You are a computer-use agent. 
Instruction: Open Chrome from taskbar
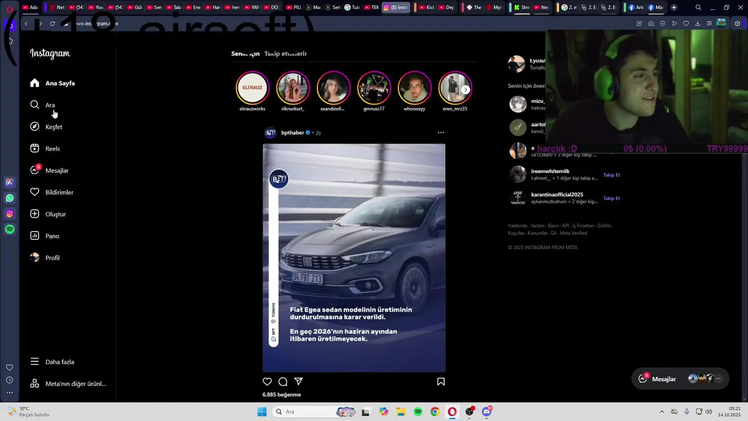click(435, 412)
